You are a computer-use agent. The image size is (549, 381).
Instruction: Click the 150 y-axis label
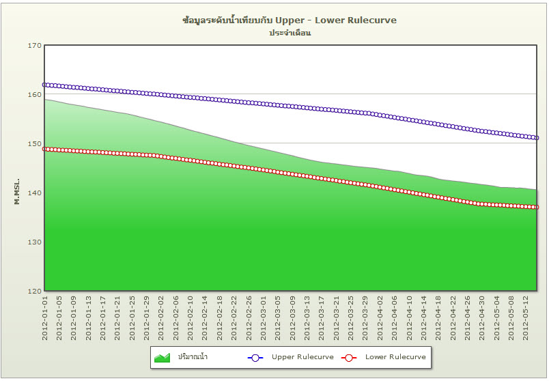point(35,143)
